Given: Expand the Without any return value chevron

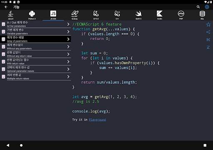Looking at the screenshot, I should (x=68, y=54).
